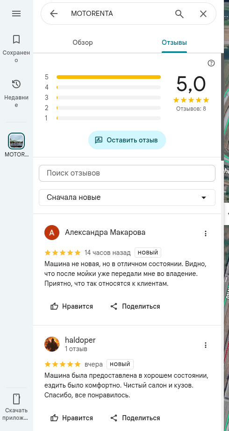This screenshot has height=431, width=229.
Task: Open haldoper profile avatar
Action: 52,344
